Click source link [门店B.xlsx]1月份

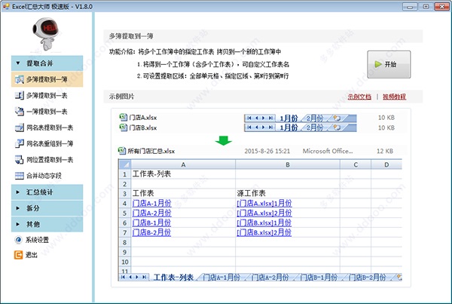(x=264, y=223)
